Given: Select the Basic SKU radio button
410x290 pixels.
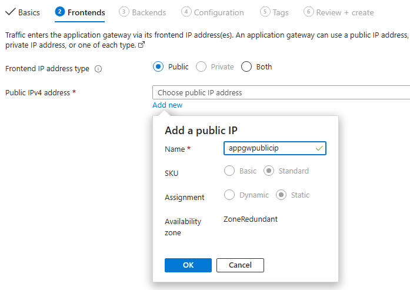Looking at the screenshot, I should tap(229, 171).
